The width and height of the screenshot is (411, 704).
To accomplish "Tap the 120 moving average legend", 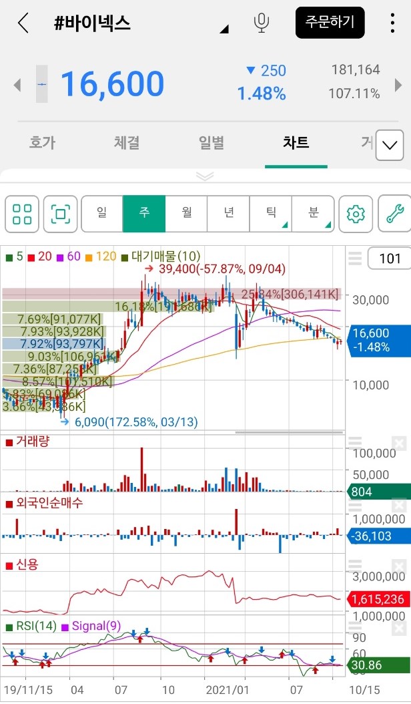I will coord(101,256).
